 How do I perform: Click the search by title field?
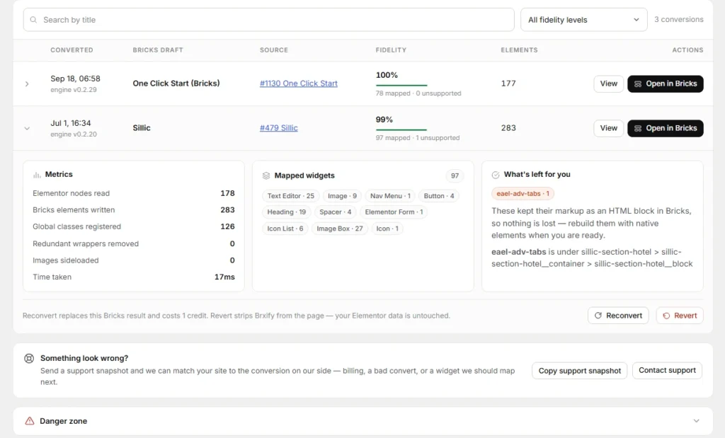point(268,20)
